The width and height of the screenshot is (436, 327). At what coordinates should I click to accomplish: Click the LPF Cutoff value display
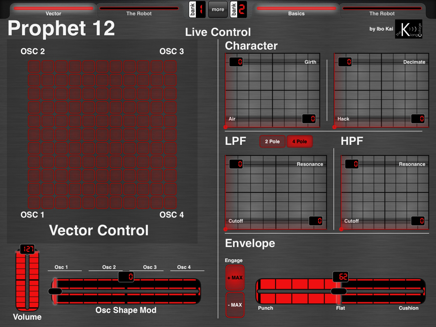[316, 221]
